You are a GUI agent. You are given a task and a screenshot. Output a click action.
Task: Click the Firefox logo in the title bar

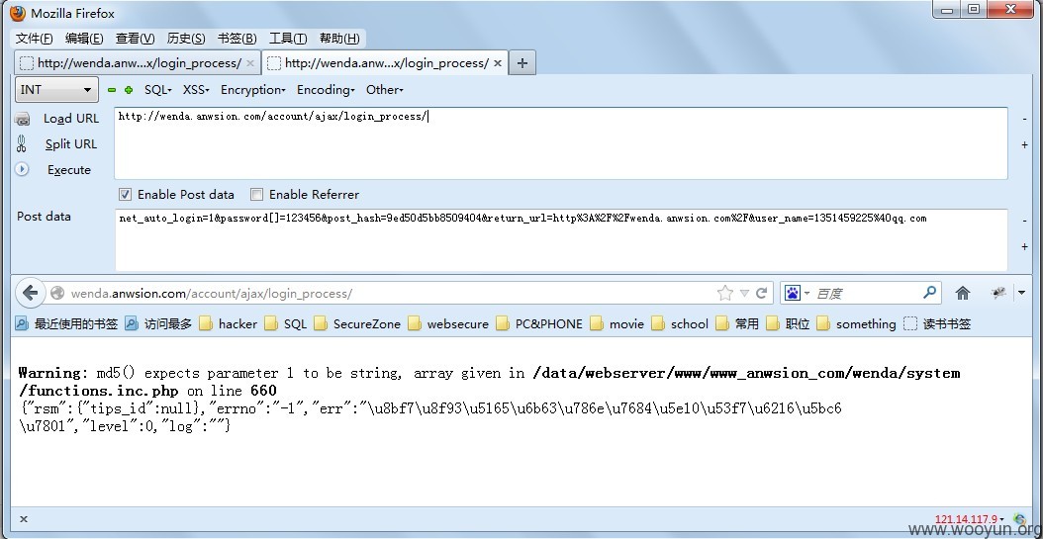point(18,13)
